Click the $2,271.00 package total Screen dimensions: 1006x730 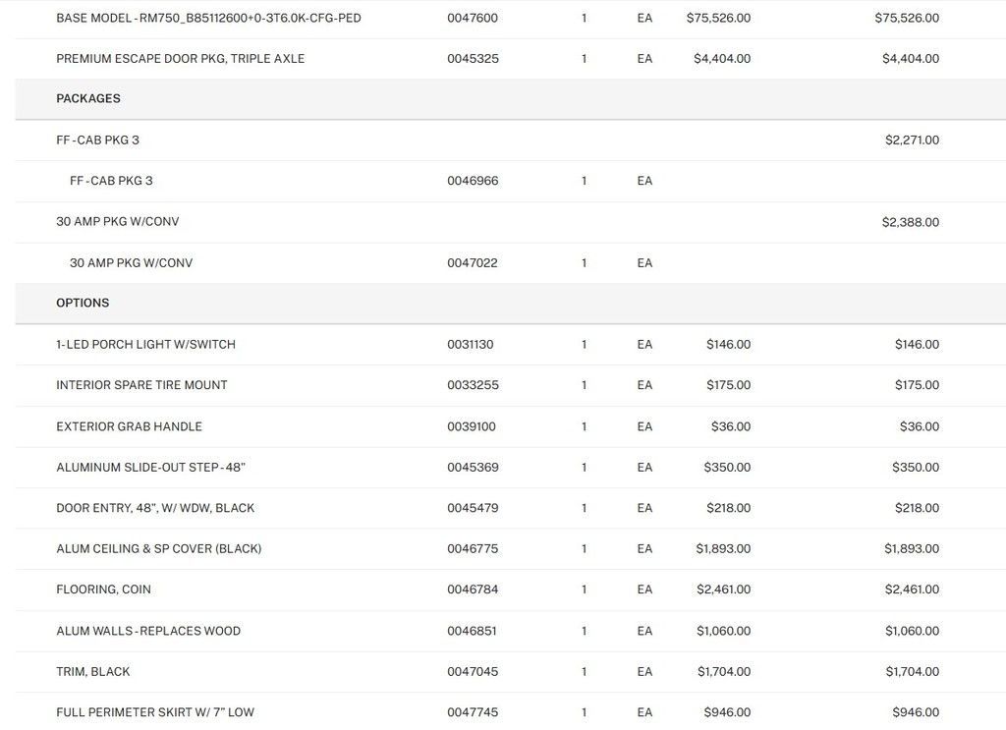pos(911,140)
